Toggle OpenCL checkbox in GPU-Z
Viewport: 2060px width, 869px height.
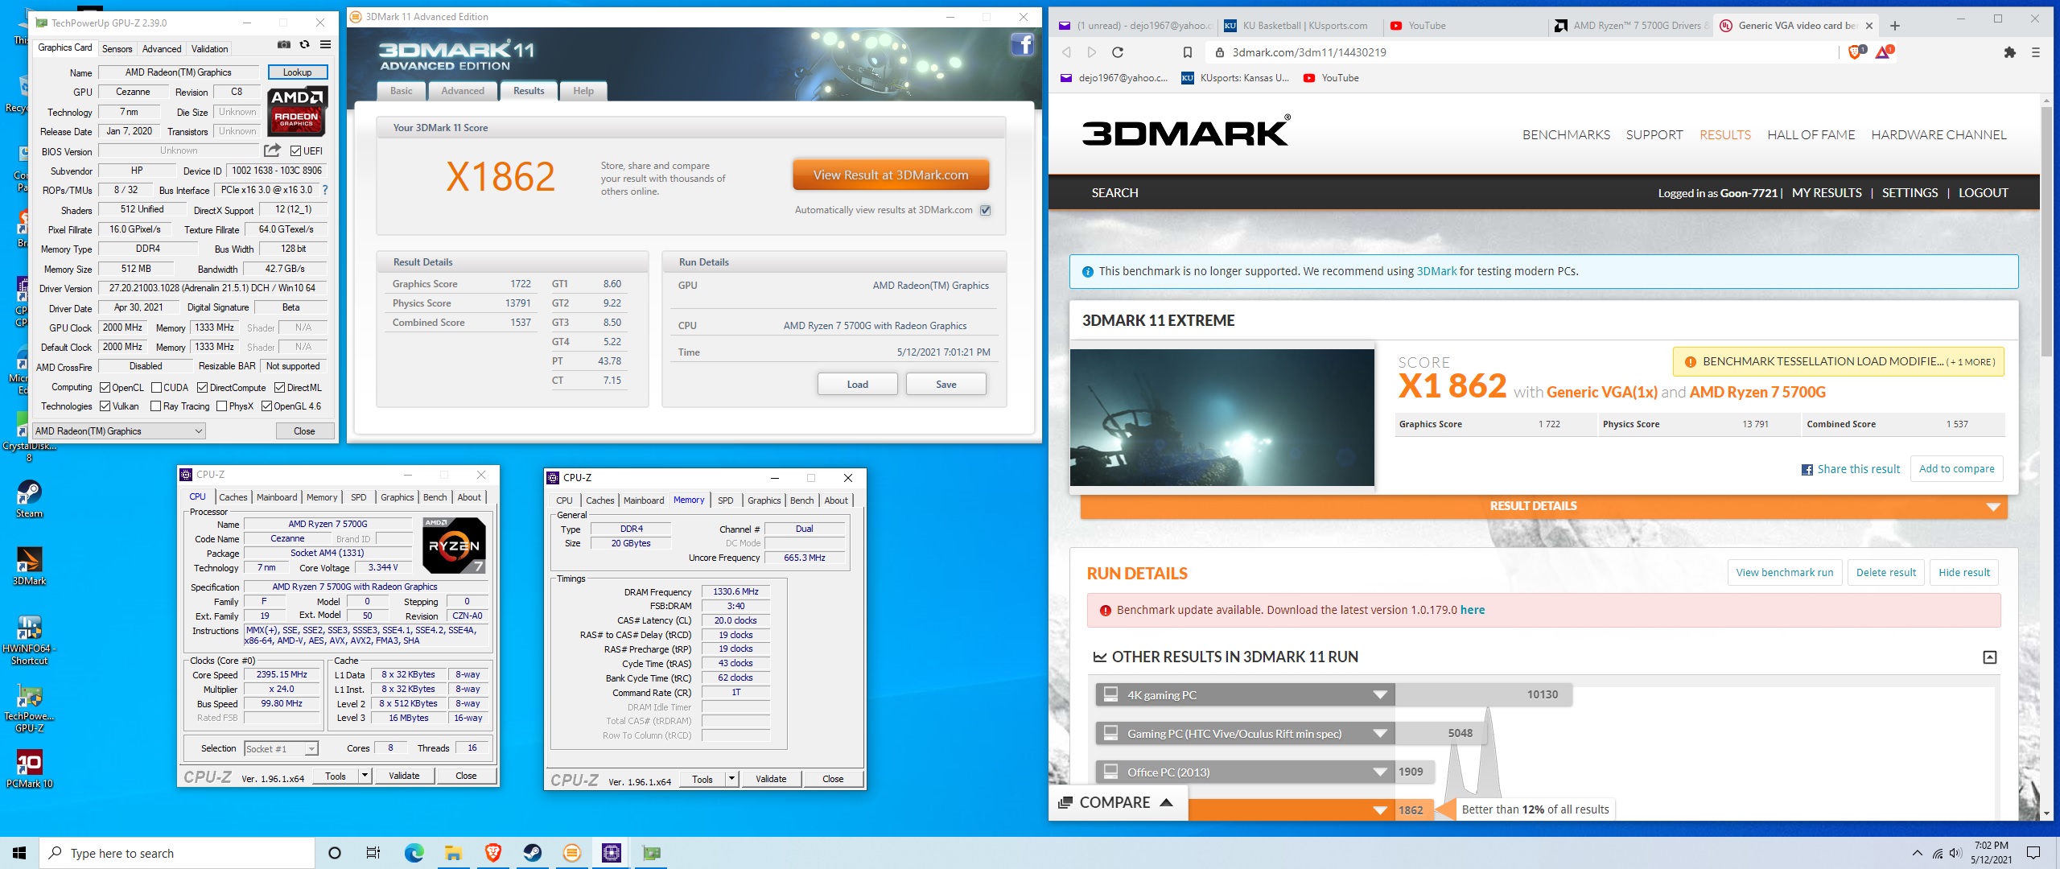[x=105, y=388]
